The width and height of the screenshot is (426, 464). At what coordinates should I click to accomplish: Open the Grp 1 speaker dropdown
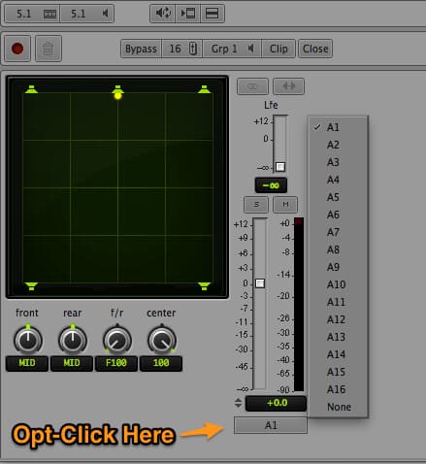point(232,49)
